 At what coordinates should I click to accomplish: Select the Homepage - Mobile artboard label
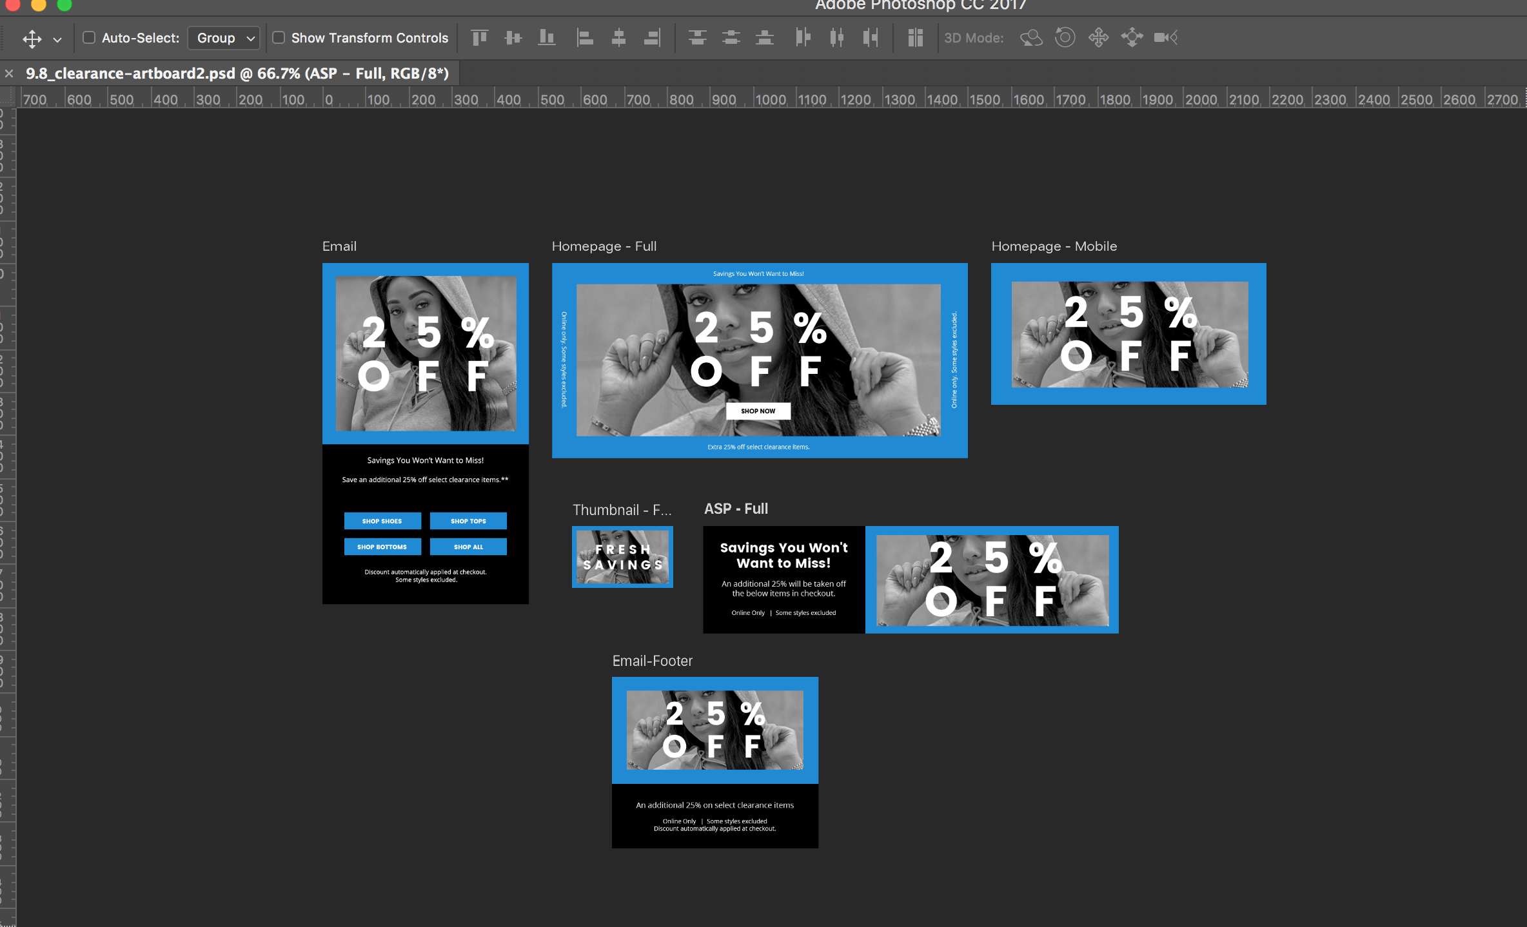tap(1054, 246)
